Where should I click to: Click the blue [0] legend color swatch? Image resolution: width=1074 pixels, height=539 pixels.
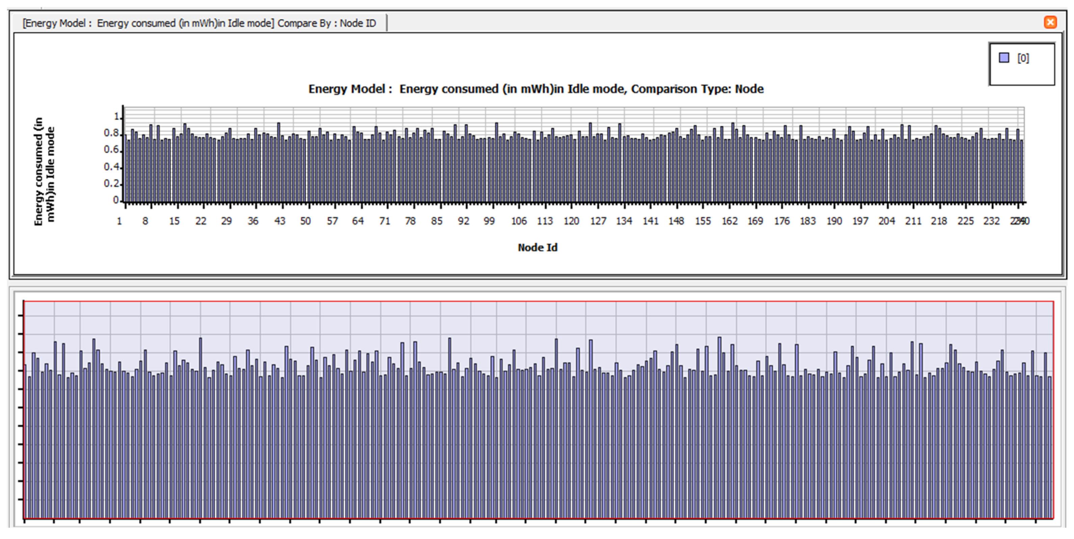(1004, 57)
